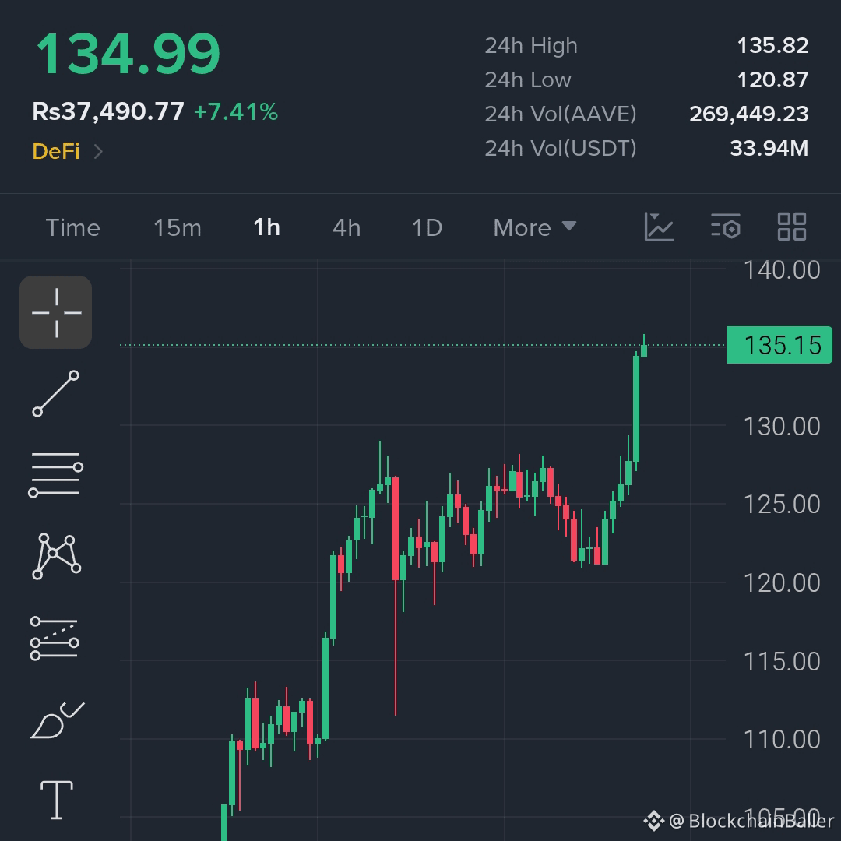Screen dimensions: 841x841
Task: Open the DeFi category link
Action: click(56, 151)
